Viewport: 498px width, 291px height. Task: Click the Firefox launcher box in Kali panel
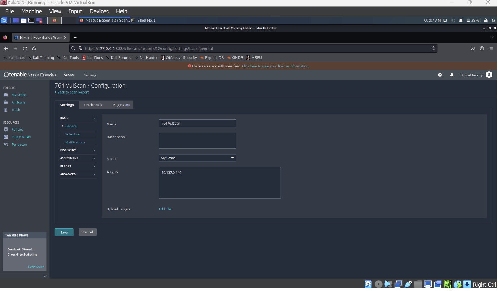point(54,21)
